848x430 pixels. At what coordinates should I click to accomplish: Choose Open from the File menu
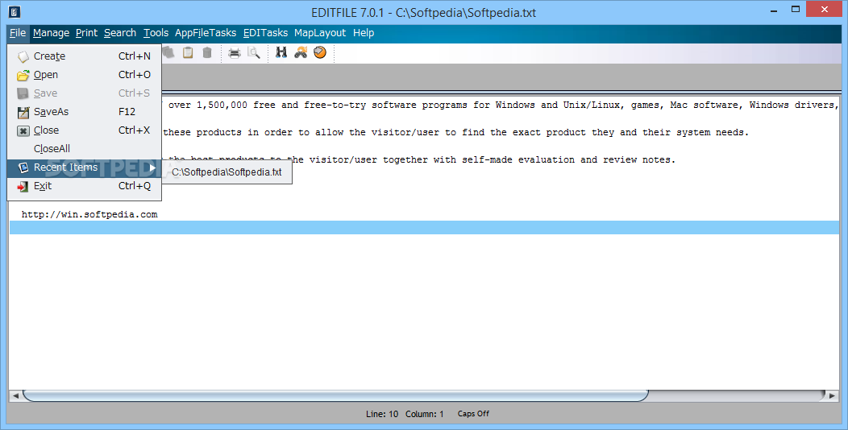(85, 75)
